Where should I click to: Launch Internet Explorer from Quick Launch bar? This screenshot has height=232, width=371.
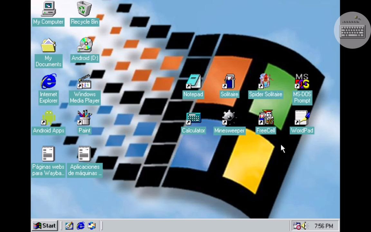point(81,226)
